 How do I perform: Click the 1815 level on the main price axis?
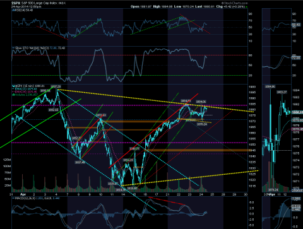[252, 186]
